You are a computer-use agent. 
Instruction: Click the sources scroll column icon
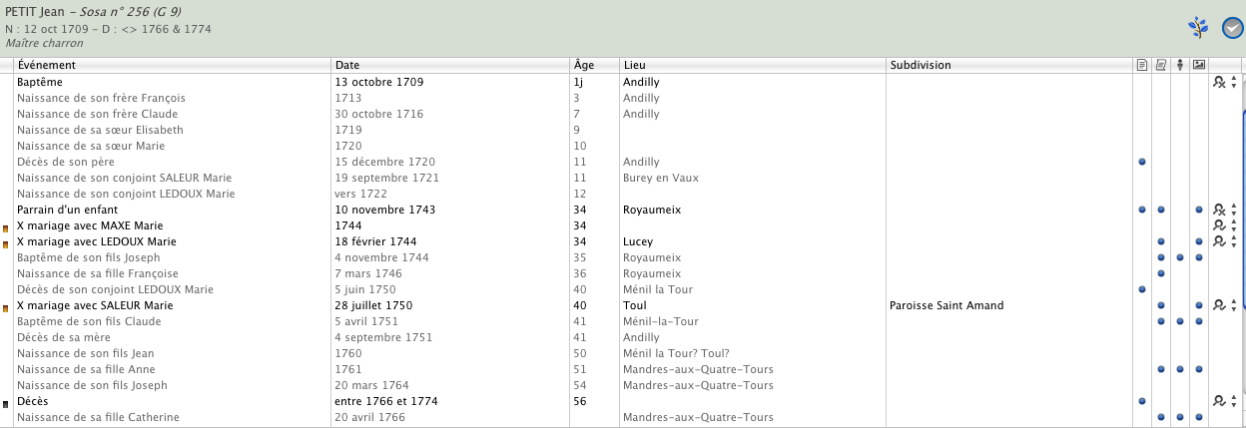click(1160, 65)
